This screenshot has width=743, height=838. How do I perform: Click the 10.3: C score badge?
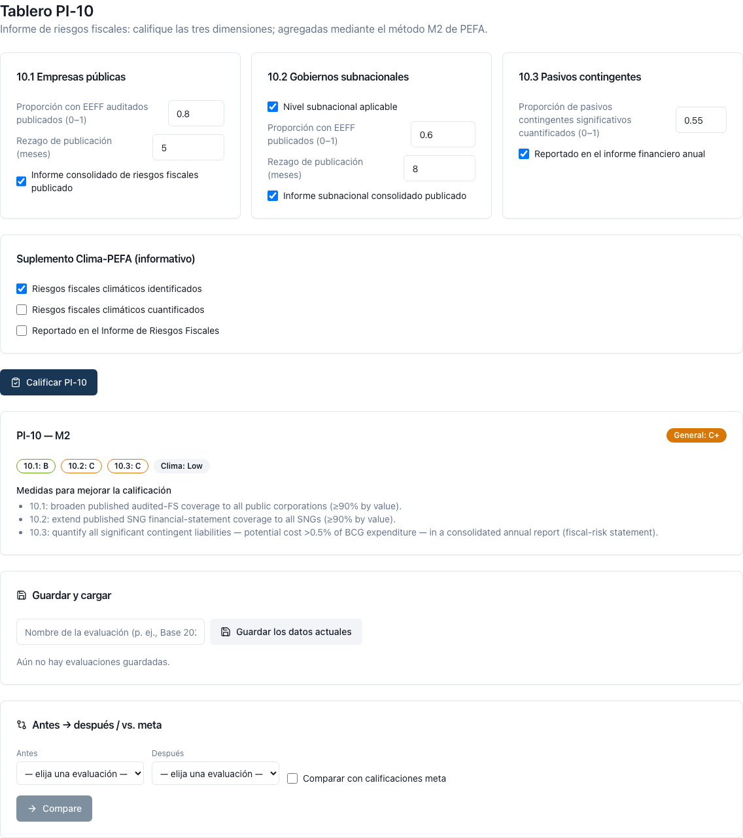coord(128,466)
